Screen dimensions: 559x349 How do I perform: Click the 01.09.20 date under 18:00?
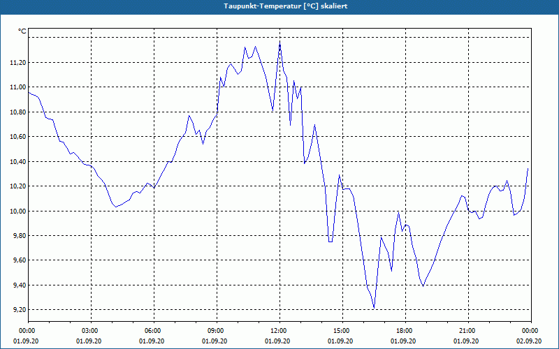tap(403, 341)
